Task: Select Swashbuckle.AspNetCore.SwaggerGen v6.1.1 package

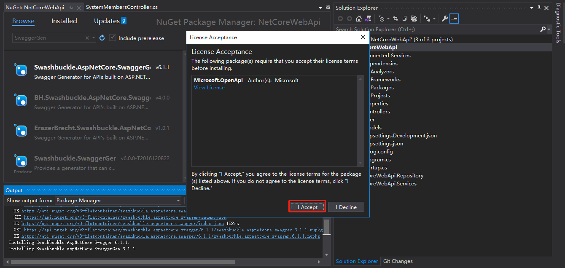Action: [x=93, y=72]
